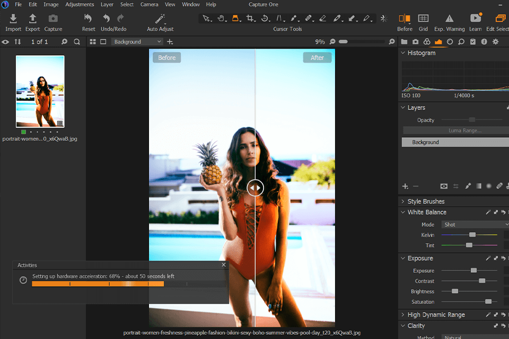Toggle mask visibility eye icon in Layers
The image size is (509, 339).
tap(444, 186)
